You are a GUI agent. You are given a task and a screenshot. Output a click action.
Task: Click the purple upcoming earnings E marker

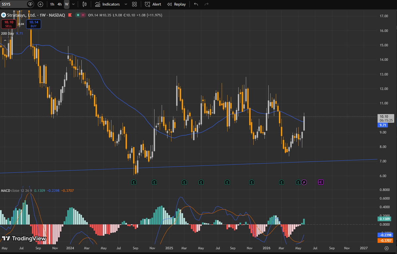coord(321,182)
